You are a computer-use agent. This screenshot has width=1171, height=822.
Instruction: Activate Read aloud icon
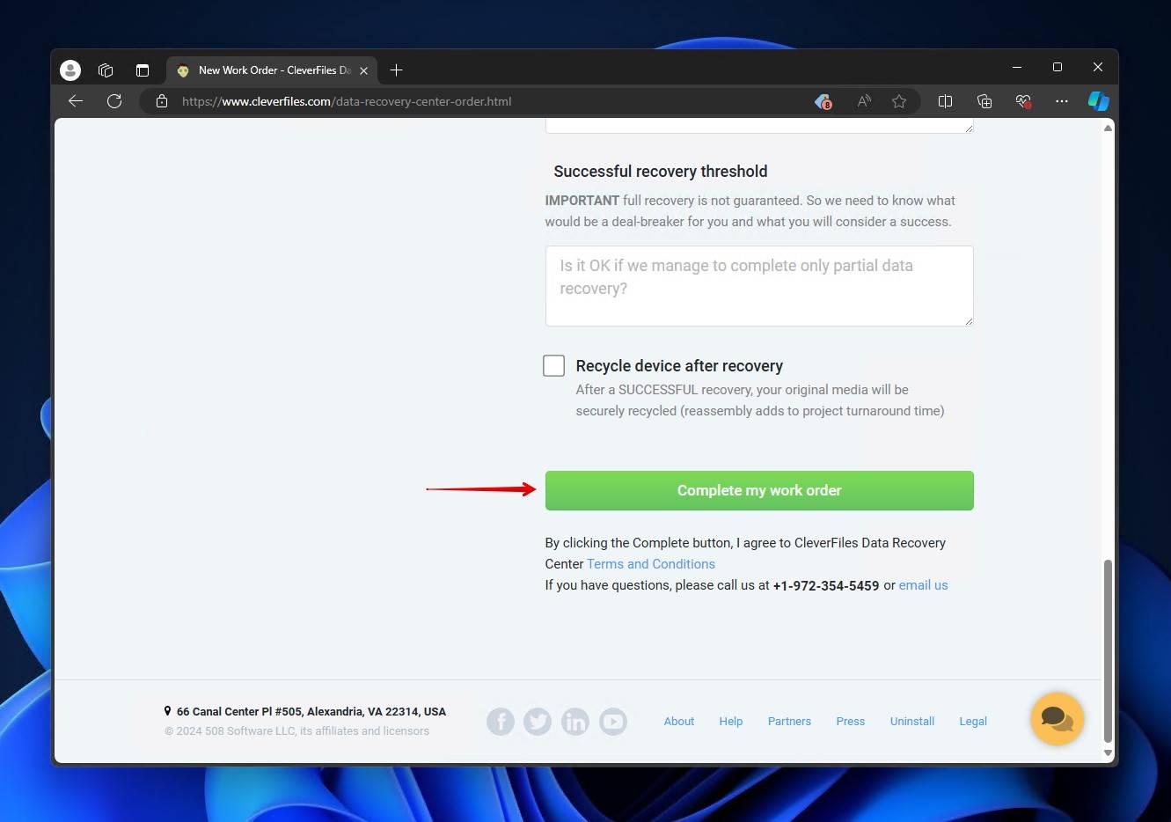pos(864,101)
